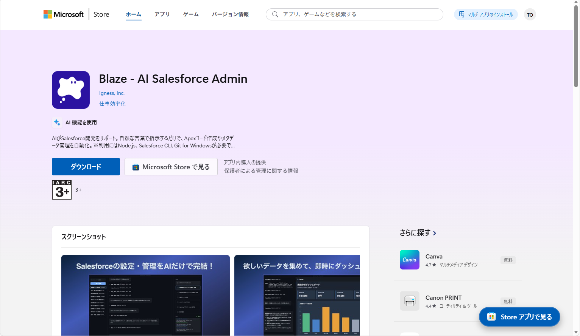This screenshot has height=336, width=580.
Task: Click the ARC 3+ age rating badge
Action: pyautogui.click(x=62, y=190)
